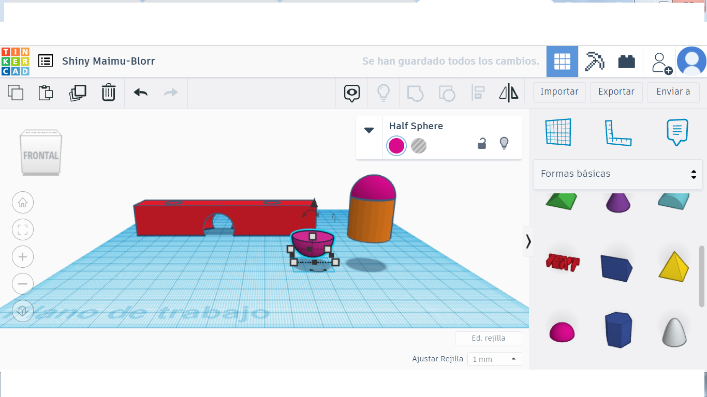
Task: Select the yellow pyramid shape
Action: tap(674, 267)
